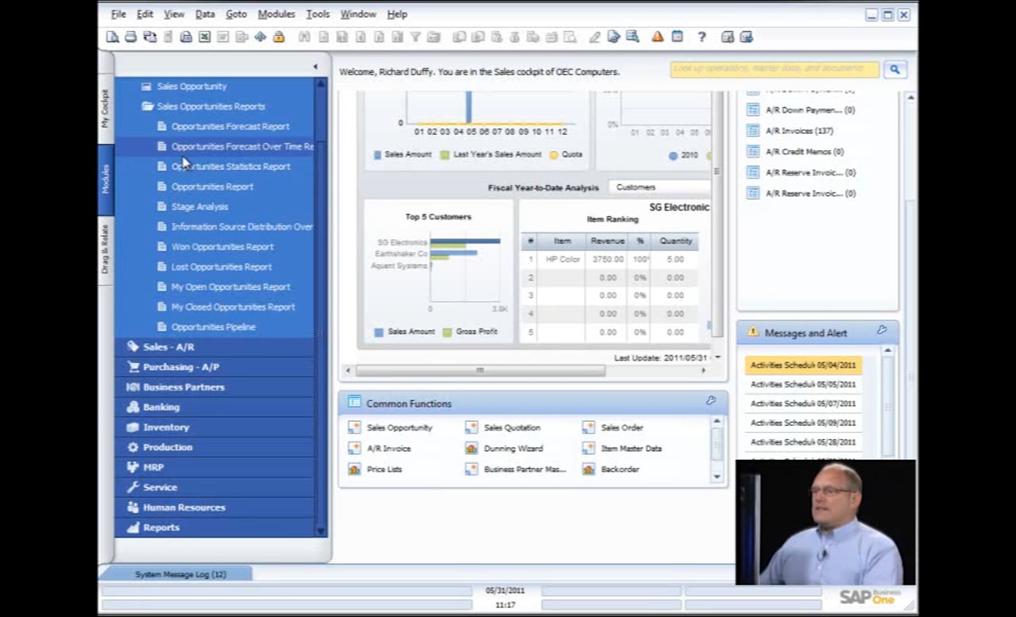Click the Find binoculars toolbar icon
The height and width of the screenshot is (617, 1016).
304,37
